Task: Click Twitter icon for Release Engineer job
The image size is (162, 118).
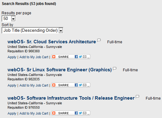Action: tap(80, 113)
